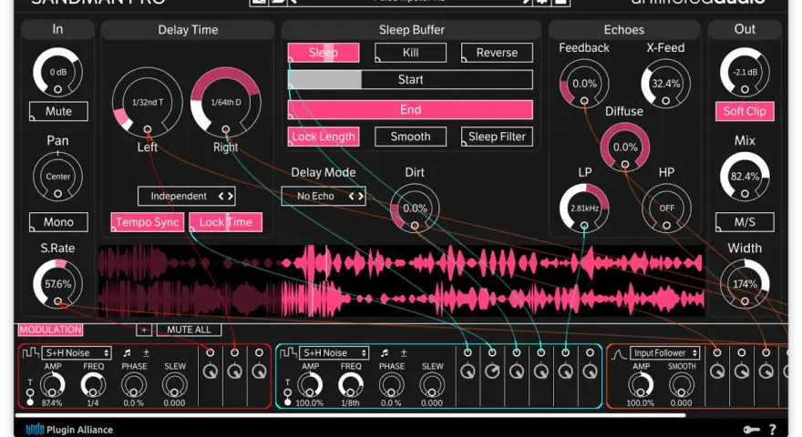Click the cyan modulator's first output port
The image size is (802, 437).
pos(468,352)
